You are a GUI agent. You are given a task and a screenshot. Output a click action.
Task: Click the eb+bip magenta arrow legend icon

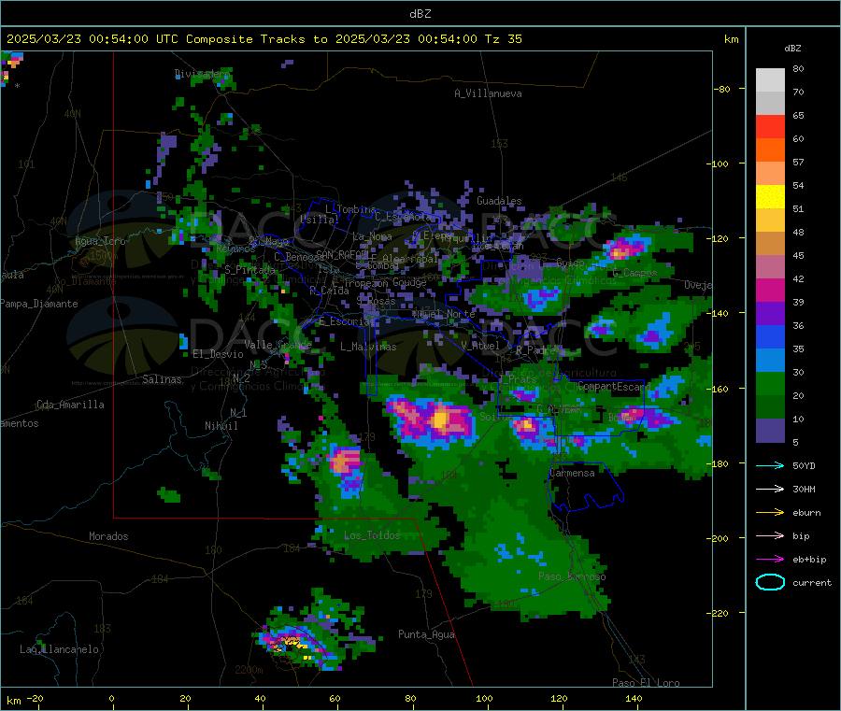(x=770, y=560)
